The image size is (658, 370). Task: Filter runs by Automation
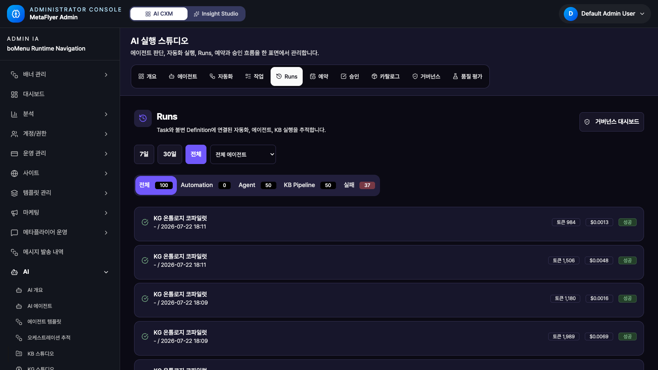[x=206, y=185]
